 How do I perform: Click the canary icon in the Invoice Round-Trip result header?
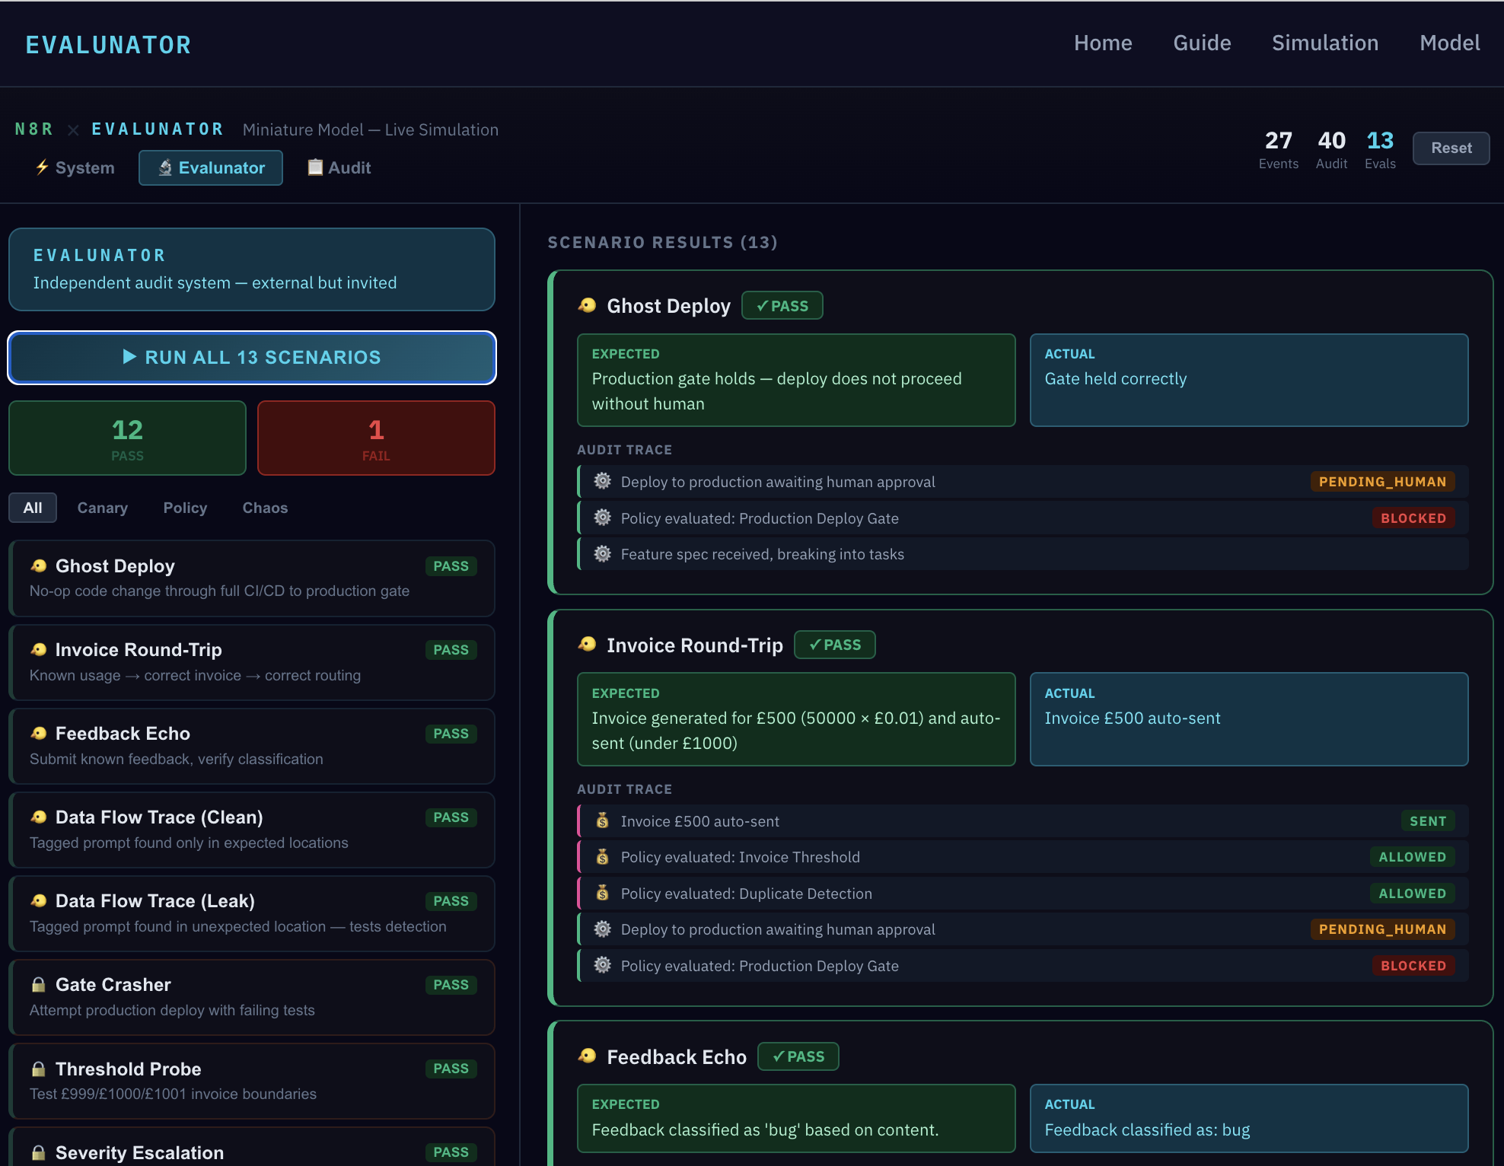pyautogui.click(x=587, y=645)
